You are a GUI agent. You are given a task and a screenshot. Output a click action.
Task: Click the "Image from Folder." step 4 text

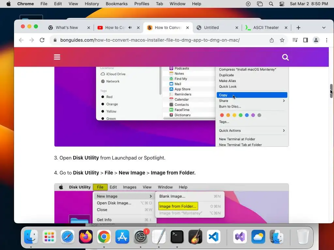tap(173, 173)
